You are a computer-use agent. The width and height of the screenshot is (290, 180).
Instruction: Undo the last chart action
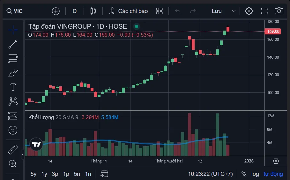click(x=178, y=11)
